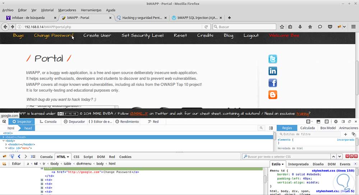Open the Herramientas menu

(x=91, y=10)
